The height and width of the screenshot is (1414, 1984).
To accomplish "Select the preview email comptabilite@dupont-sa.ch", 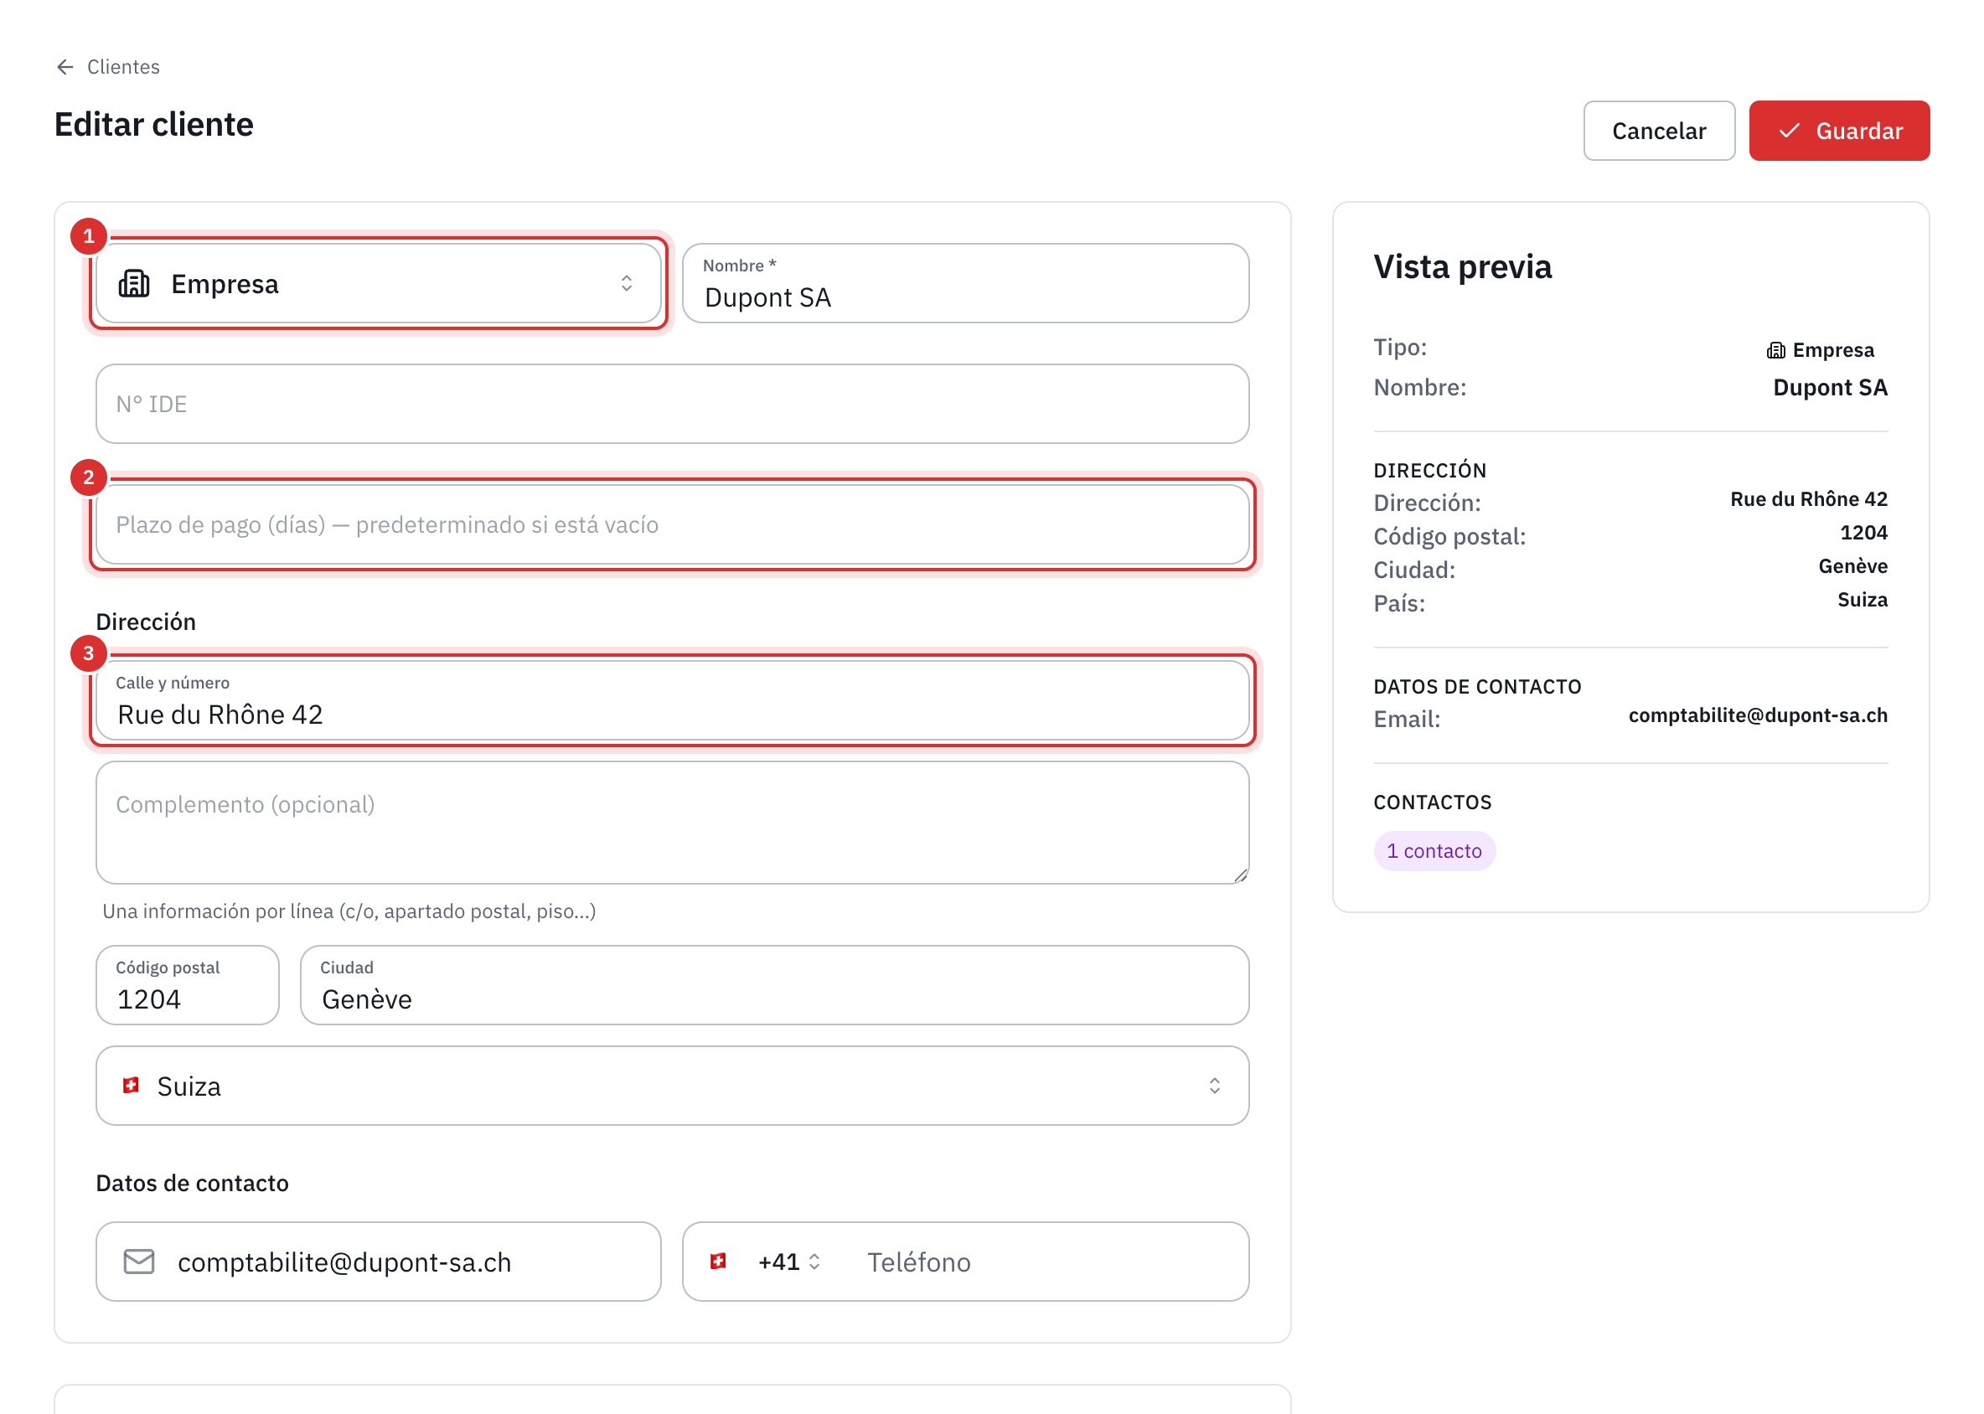I will point(1758,715).
